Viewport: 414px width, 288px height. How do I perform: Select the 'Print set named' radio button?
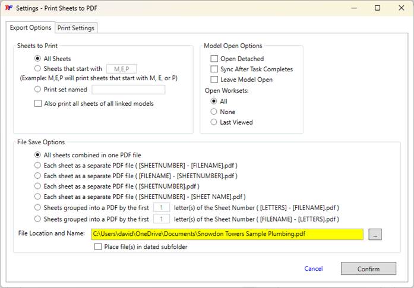tap(38, 90)
